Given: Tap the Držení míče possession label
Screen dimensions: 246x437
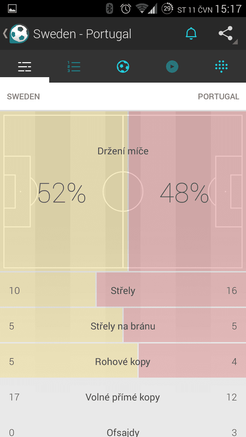Looking at the screenshot, I should [x=123, y=151].
